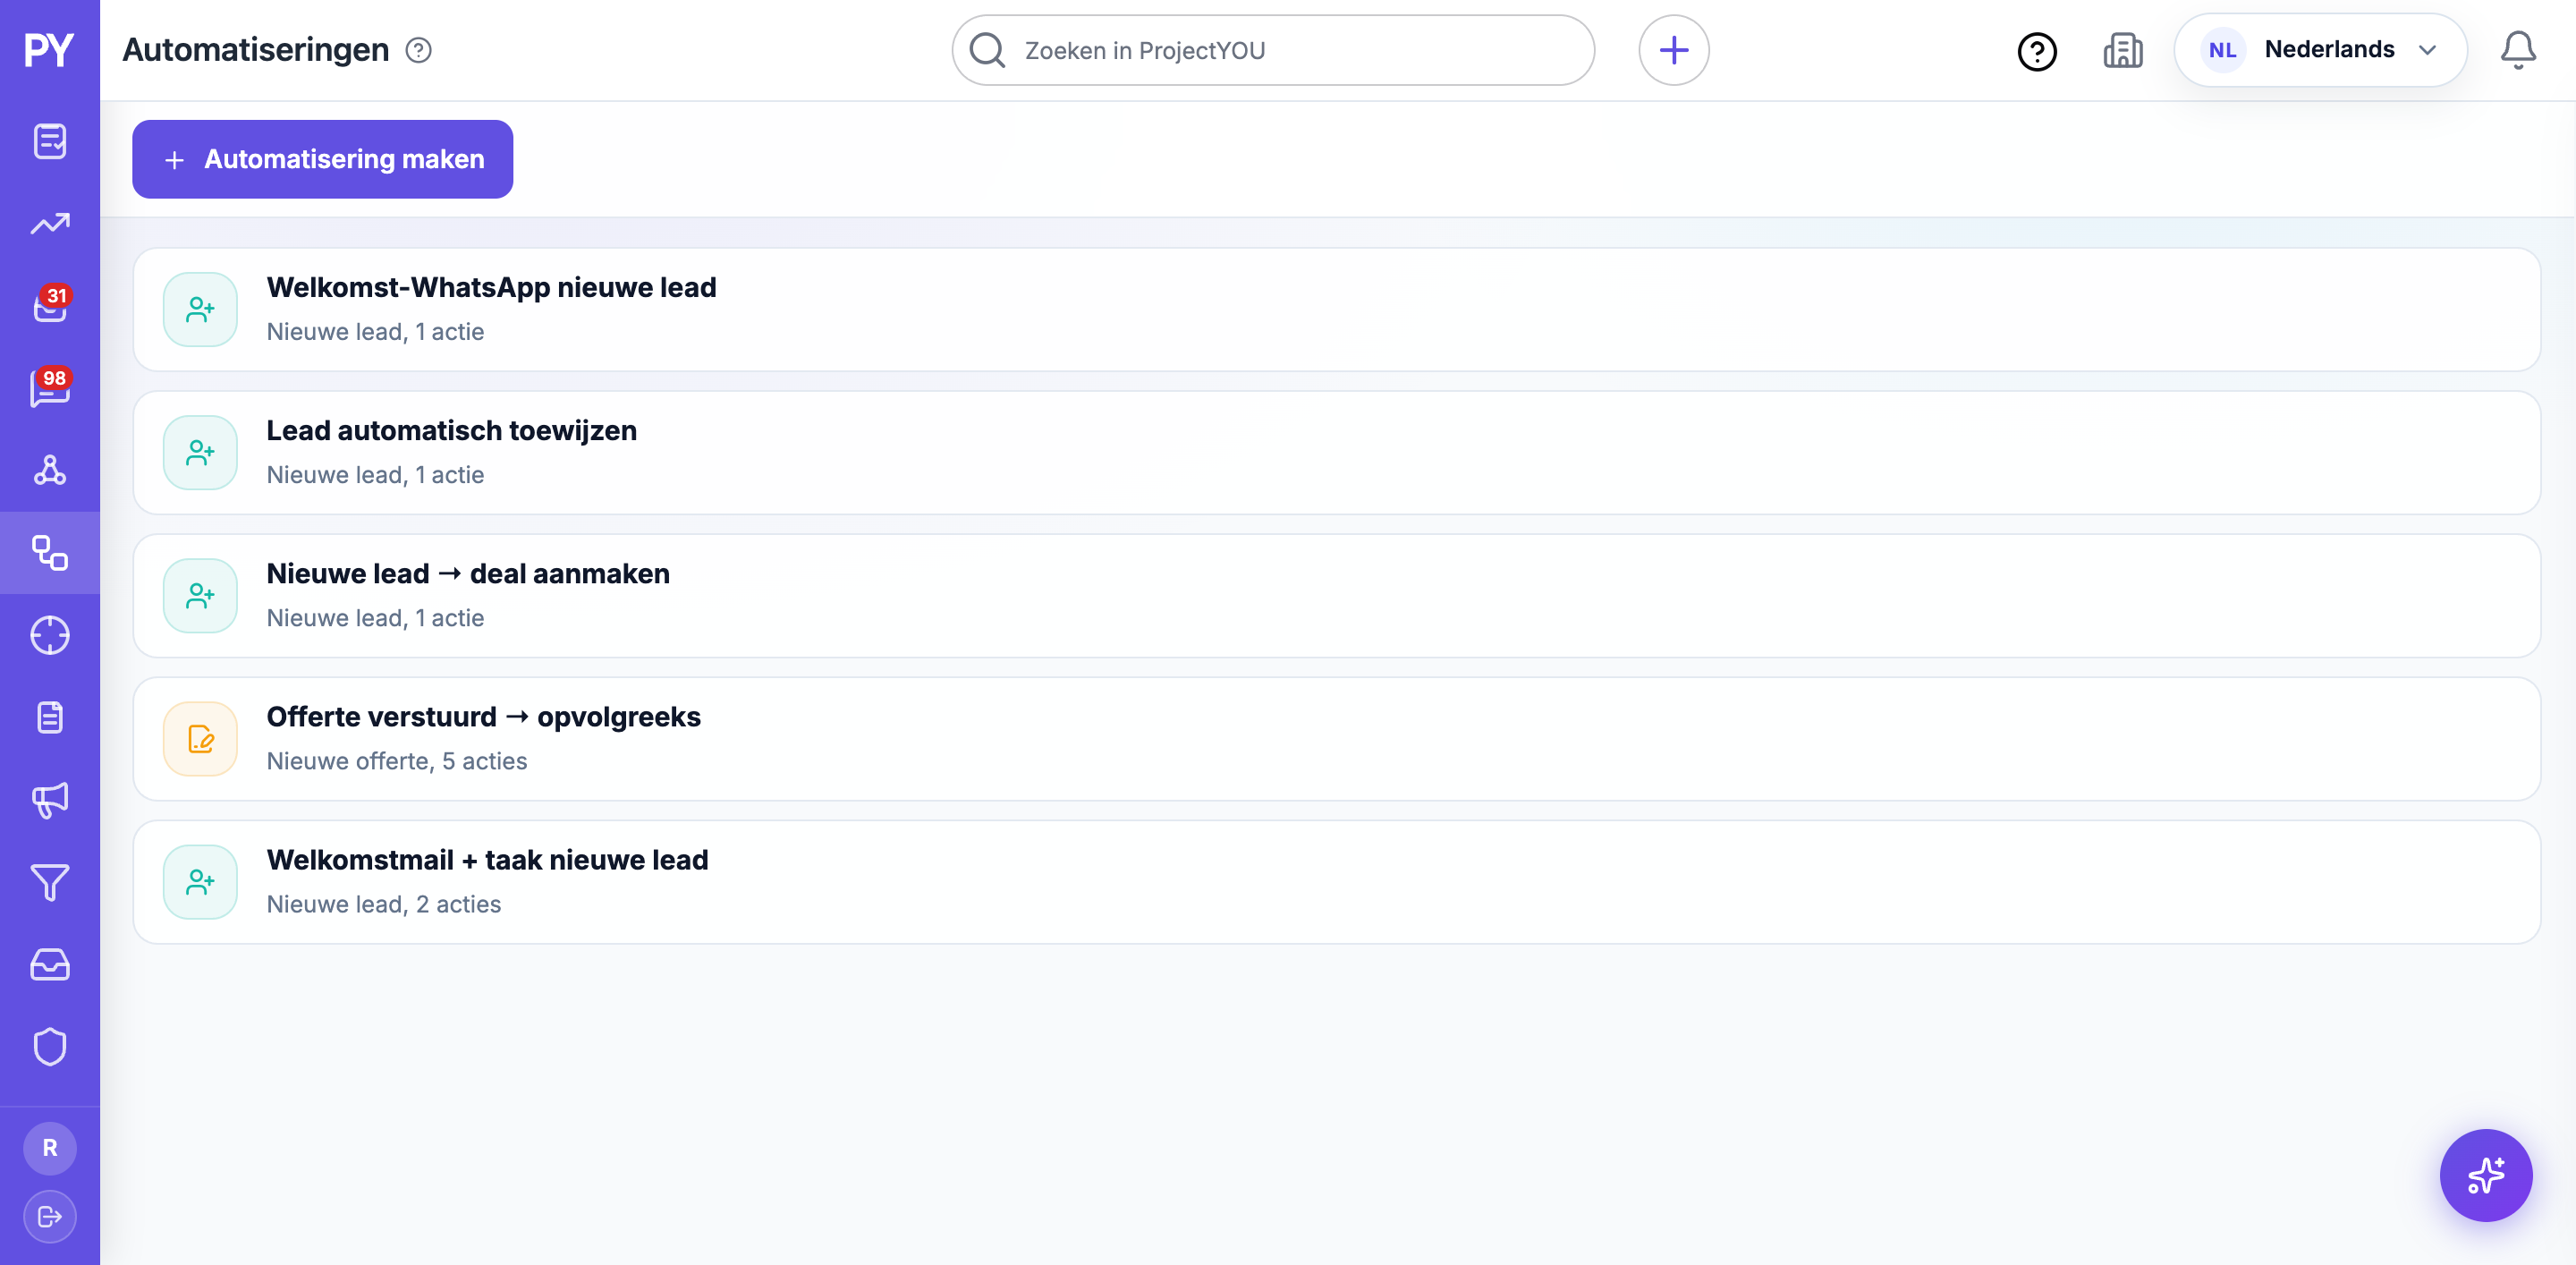Click the building company icon

coord(2123,50)
